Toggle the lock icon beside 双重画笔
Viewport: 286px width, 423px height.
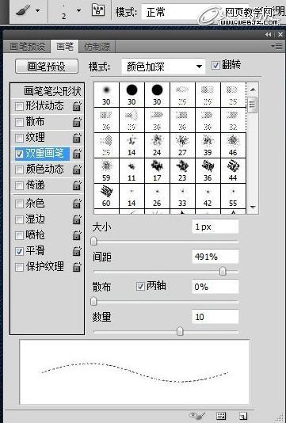[77, 154]
